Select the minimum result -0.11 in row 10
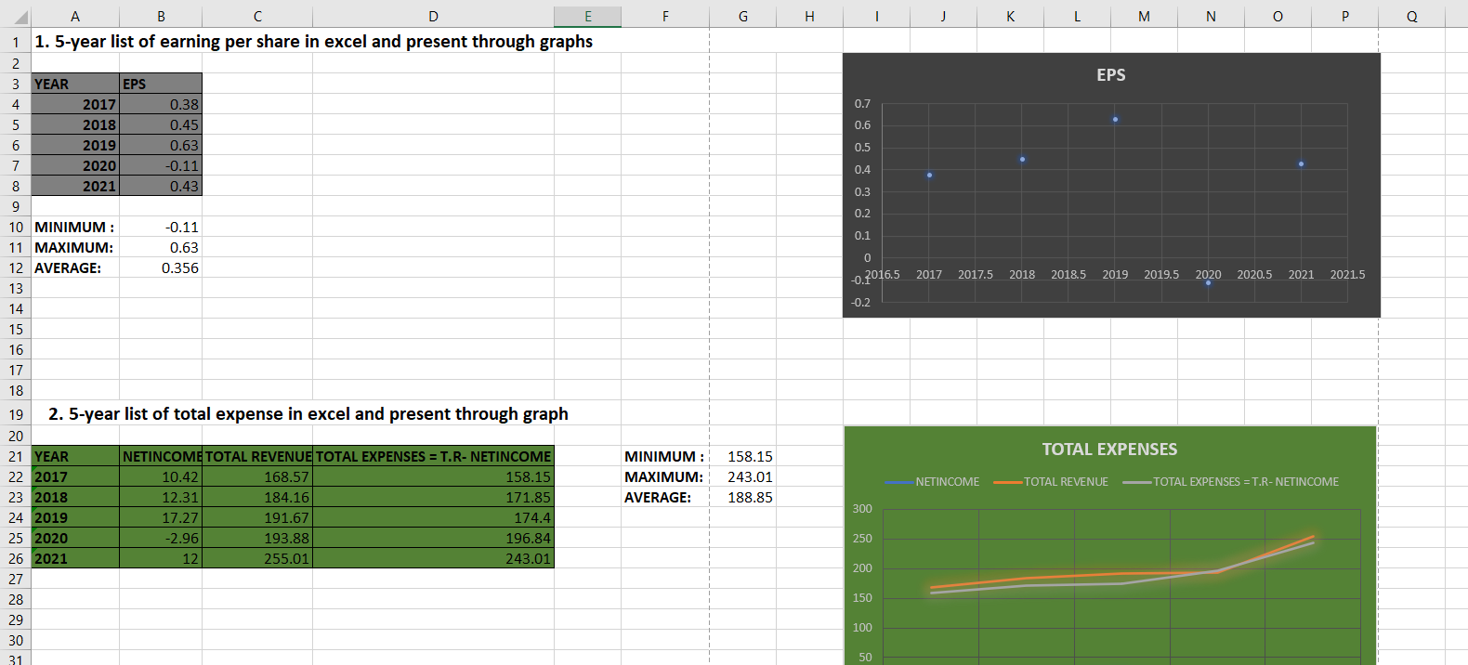The height and width of the screenshot is (665, 1468). click(161, 227)
